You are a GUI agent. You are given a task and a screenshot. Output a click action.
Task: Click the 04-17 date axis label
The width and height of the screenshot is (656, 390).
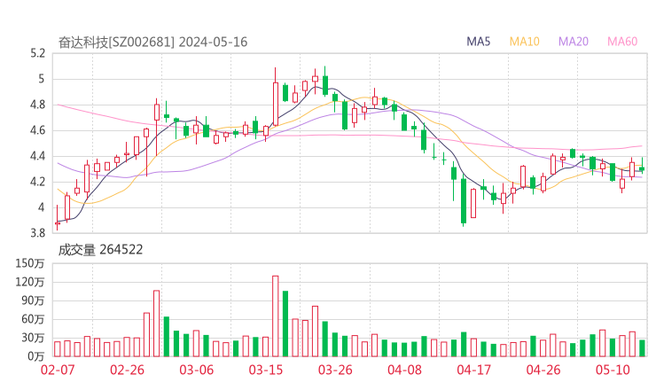pos(473,370)
